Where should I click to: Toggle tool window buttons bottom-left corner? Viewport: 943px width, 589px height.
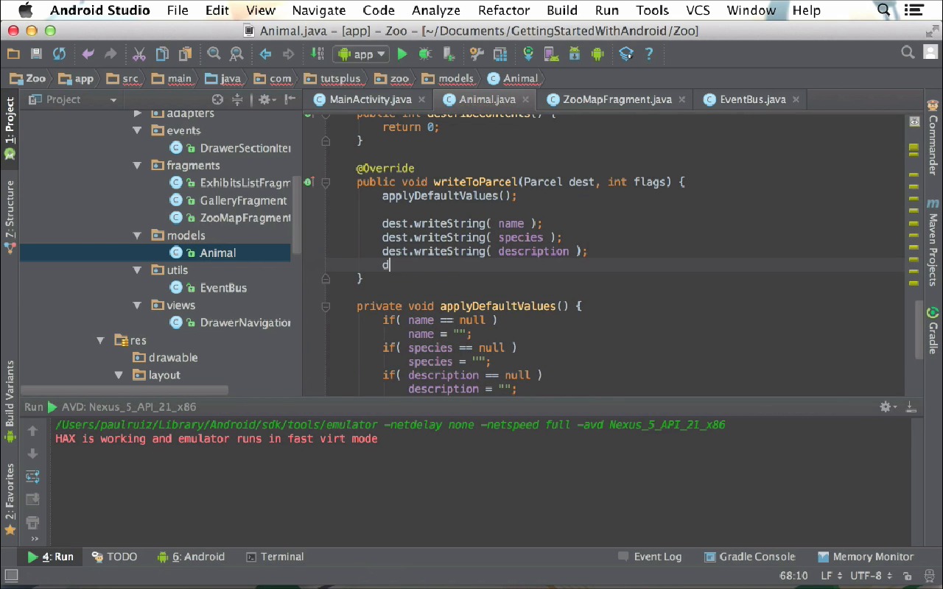(10, 576)
